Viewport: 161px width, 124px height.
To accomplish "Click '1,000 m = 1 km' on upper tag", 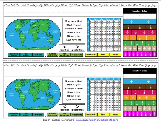I will tap(73, 40).
